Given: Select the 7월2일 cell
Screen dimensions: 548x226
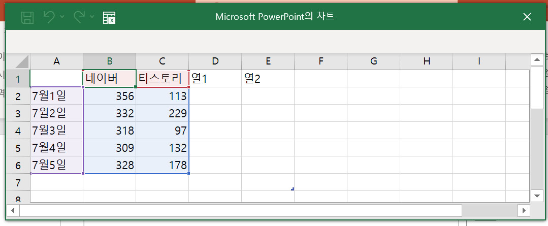Looking at the screenshot, I should pos(56,113).
